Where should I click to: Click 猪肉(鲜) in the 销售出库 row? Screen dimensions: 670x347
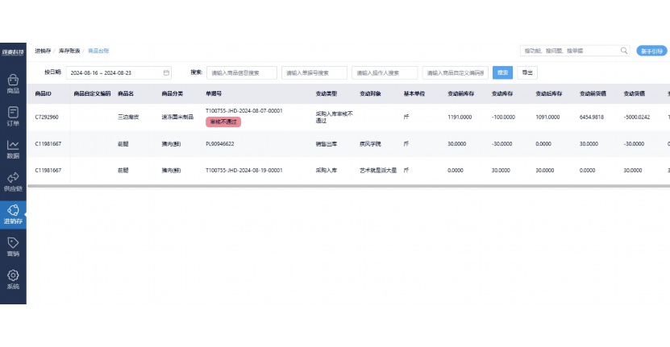[x=171, y=144]
